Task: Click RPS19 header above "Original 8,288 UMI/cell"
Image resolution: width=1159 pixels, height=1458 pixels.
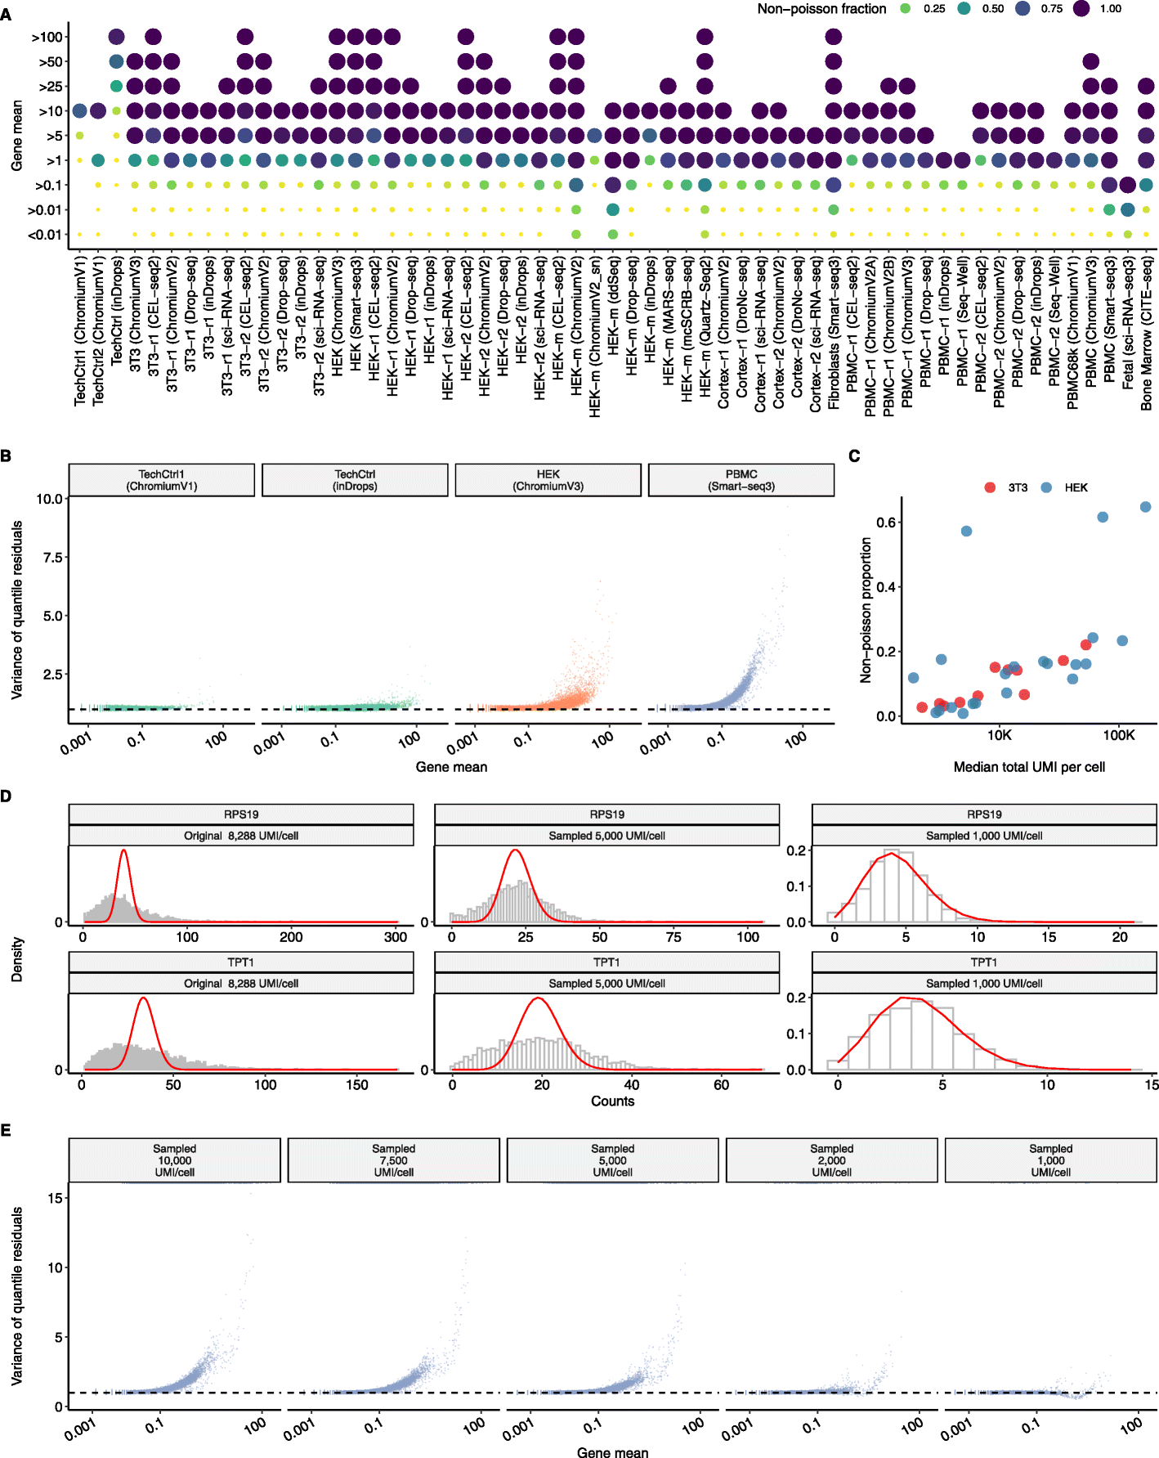Action: click(241, 814)
